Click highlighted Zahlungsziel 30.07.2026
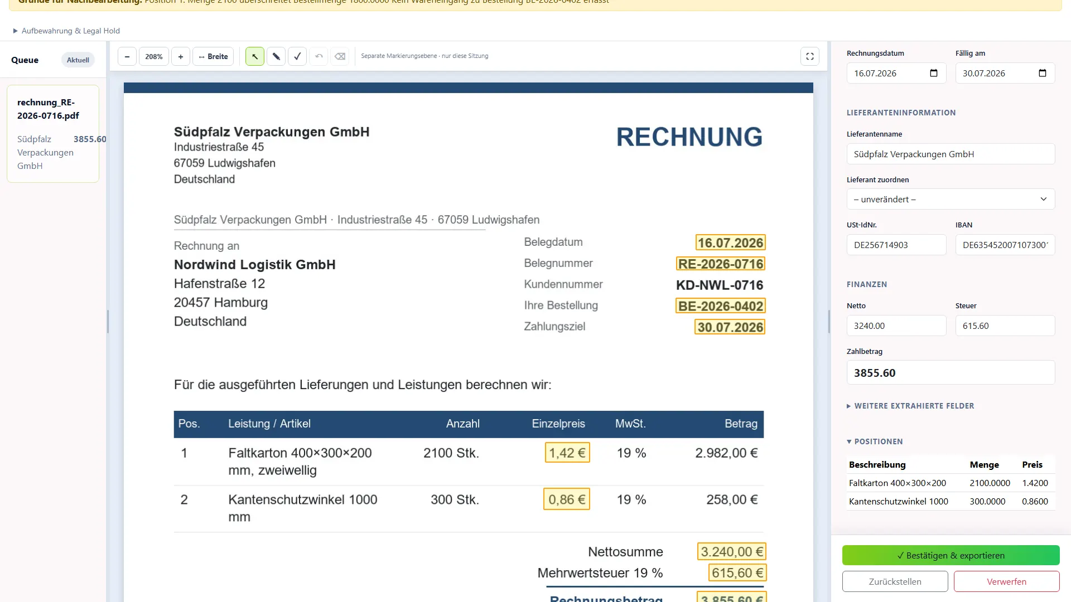 (x=730, y=327)
